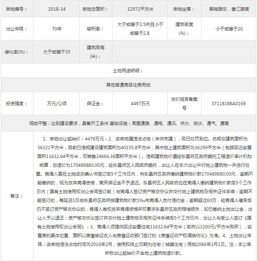Image resolution: width=257 pixels, height=261 pixels.
Task: Click the 场地平整 site condition row
Action: click(x=128, y=124)
